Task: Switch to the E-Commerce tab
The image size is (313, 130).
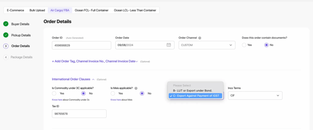Action: coord(15,10)
